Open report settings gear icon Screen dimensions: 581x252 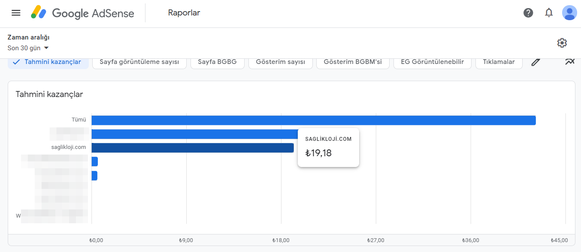click(x=562, y=43)
